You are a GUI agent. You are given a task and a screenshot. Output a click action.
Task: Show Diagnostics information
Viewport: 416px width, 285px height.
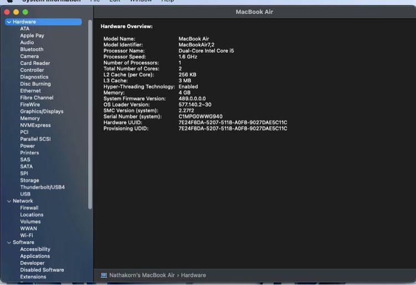34,77
